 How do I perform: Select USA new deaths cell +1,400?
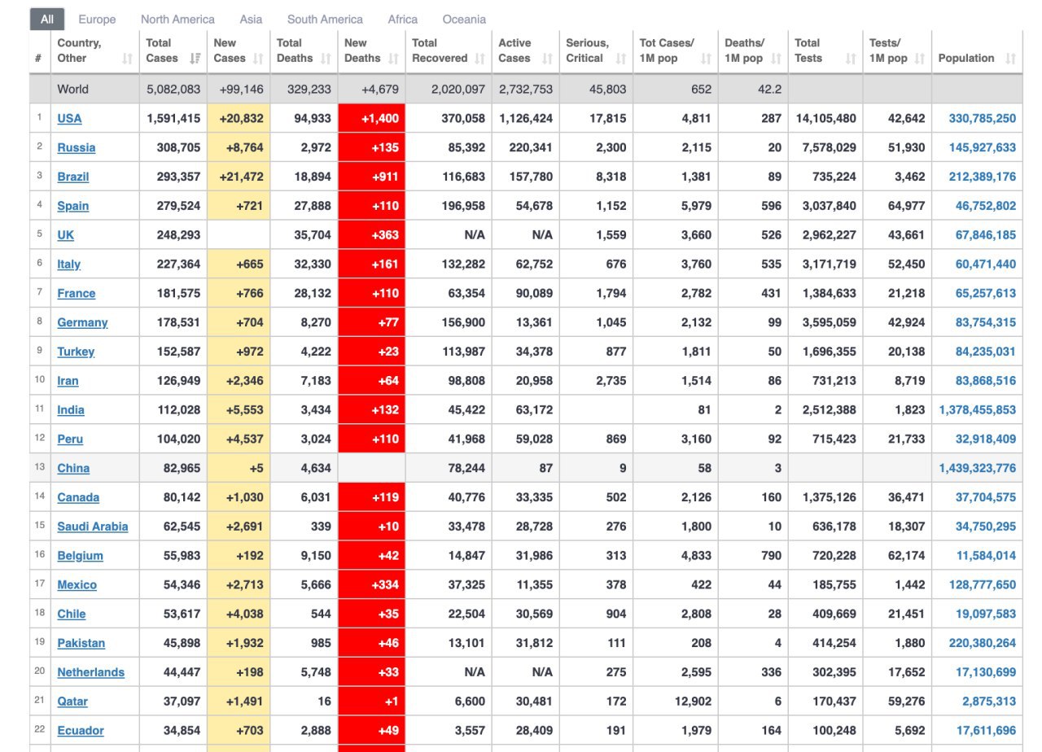tap(371, 118)
